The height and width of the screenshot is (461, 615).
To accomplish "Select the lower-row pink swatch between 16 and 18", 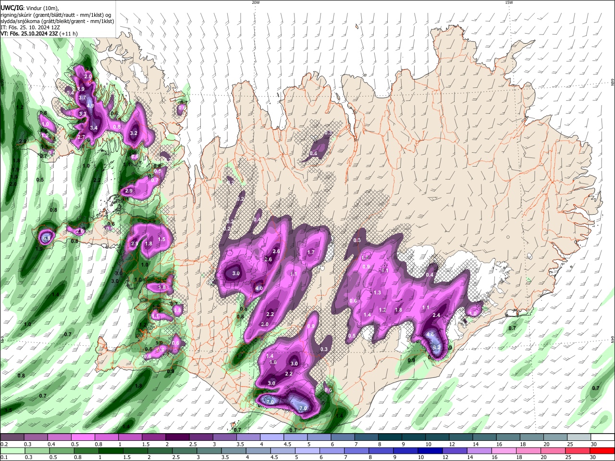I will pyautogui.click(x=504, y=450).
